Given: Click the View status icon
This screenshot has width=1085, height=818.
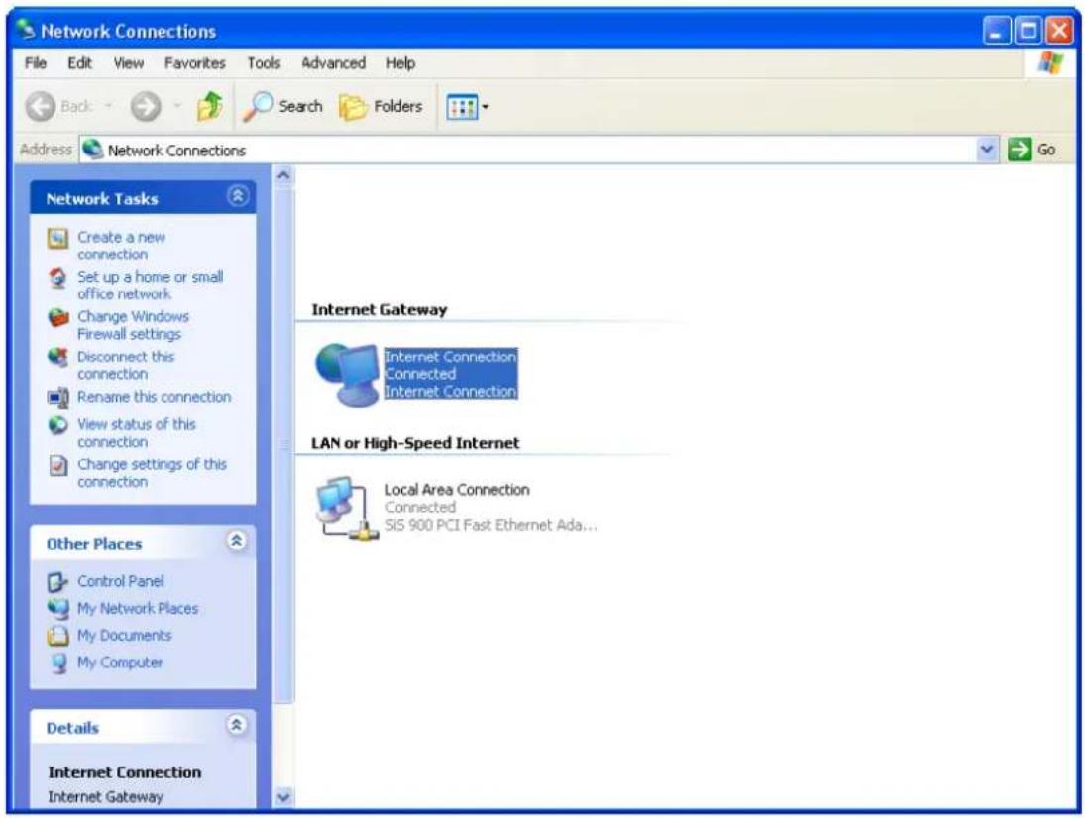Looking at the screenshot, I should [58, 425].
